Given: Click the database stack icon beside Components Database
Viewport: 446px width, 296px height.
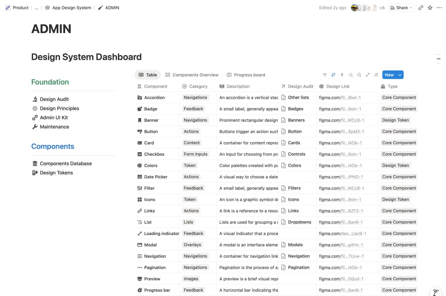Looking at the screenshot, I should [x=35, y=164].
